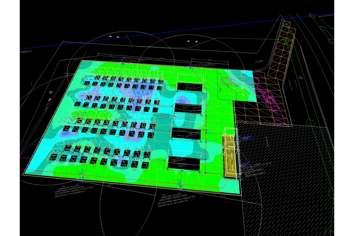Select the topmost black building block
This screenshot has width=354, height=236.
pos(190,87)
